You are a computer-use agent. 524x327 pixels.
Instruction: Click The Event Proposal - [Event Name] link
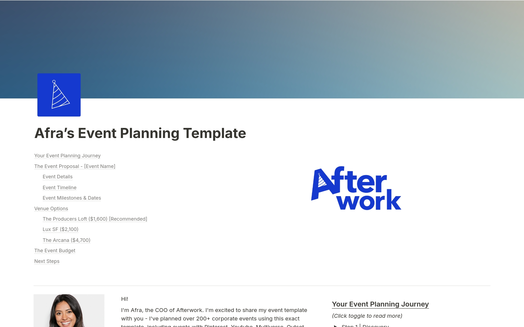click(x=75, y=166)
